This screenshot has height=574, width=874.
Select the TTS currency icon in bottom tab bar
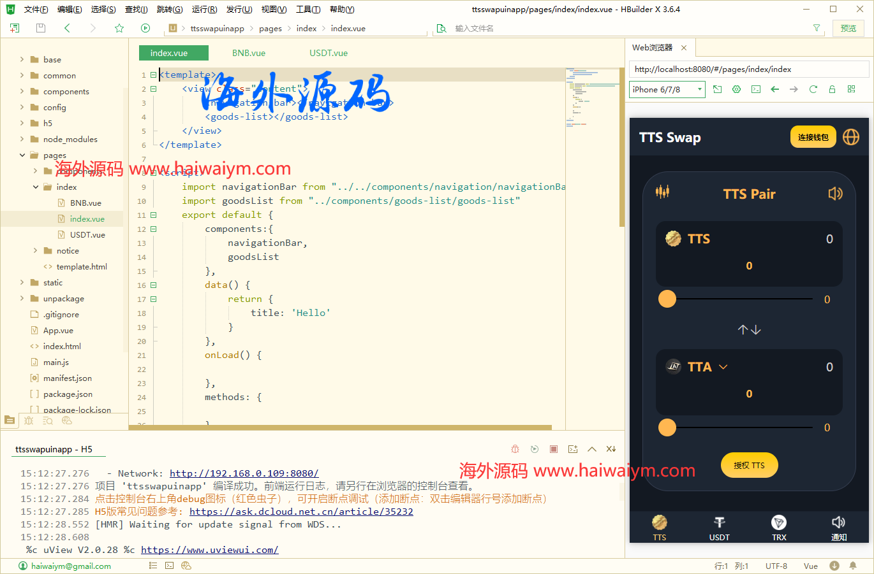click(659, 527)
